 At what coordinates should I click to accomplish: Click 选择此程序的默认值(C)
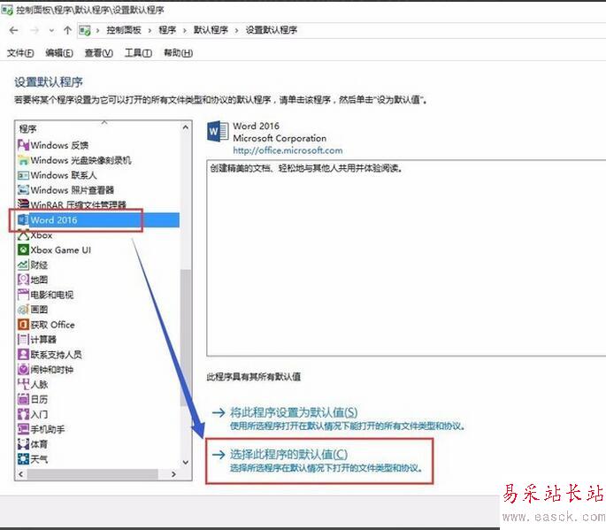tap(288, 454)
